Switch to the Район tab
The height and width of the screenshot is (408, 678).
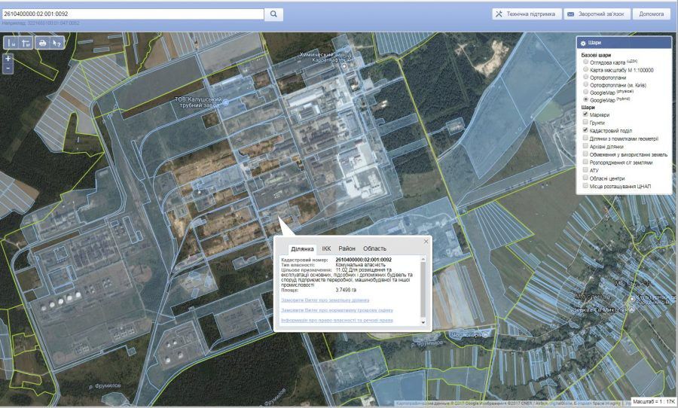click(347, 248)
